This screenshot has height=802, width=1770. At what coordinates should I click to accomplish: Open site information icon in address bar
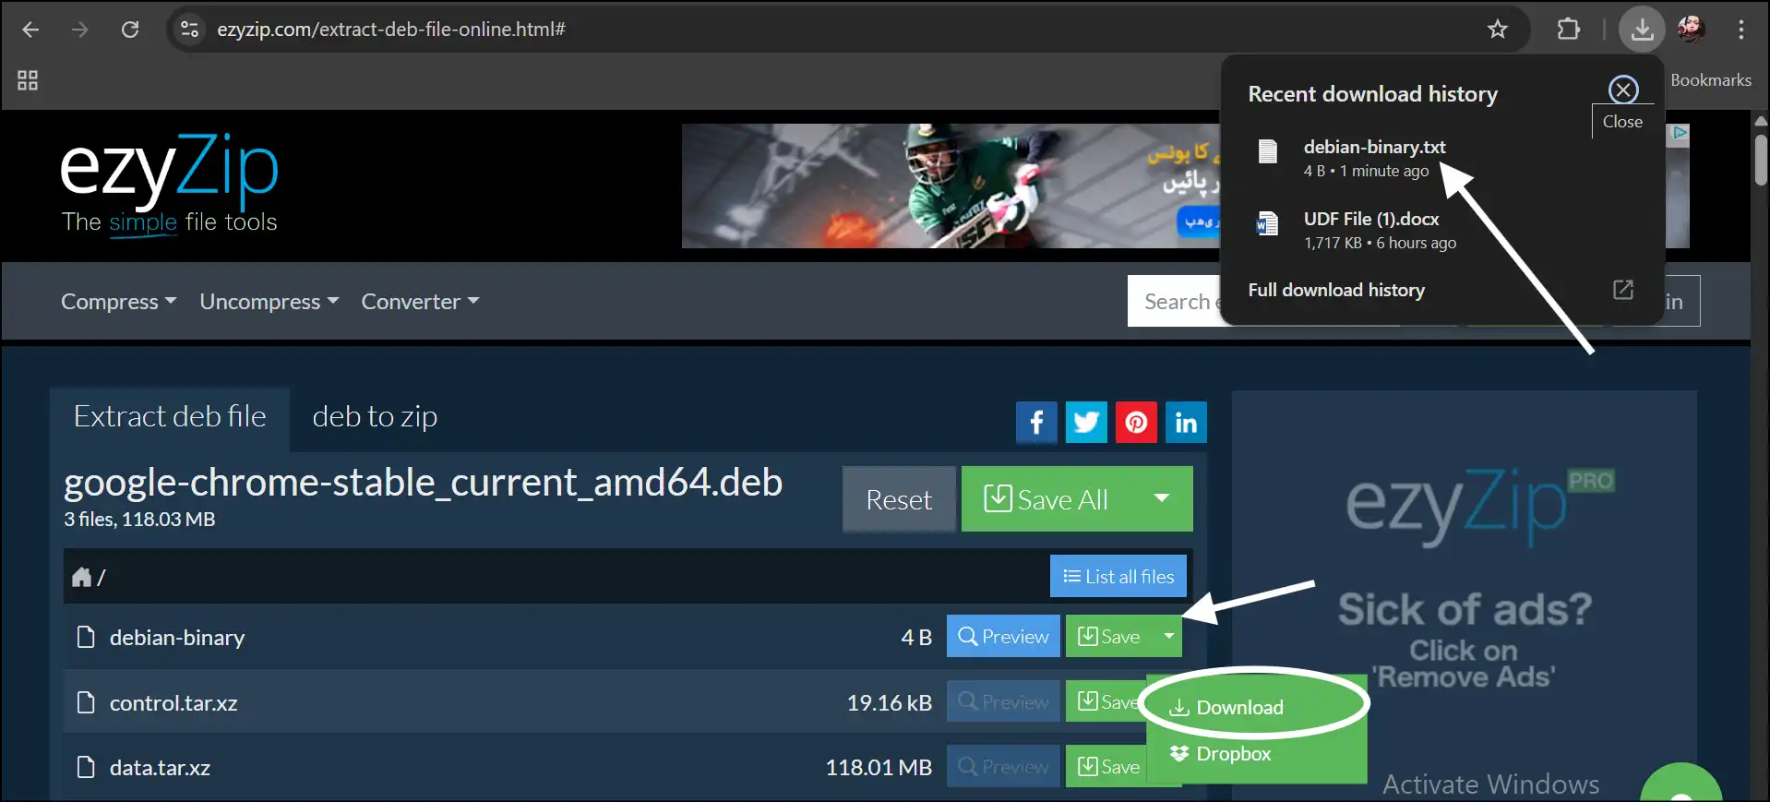coord(189,30)
